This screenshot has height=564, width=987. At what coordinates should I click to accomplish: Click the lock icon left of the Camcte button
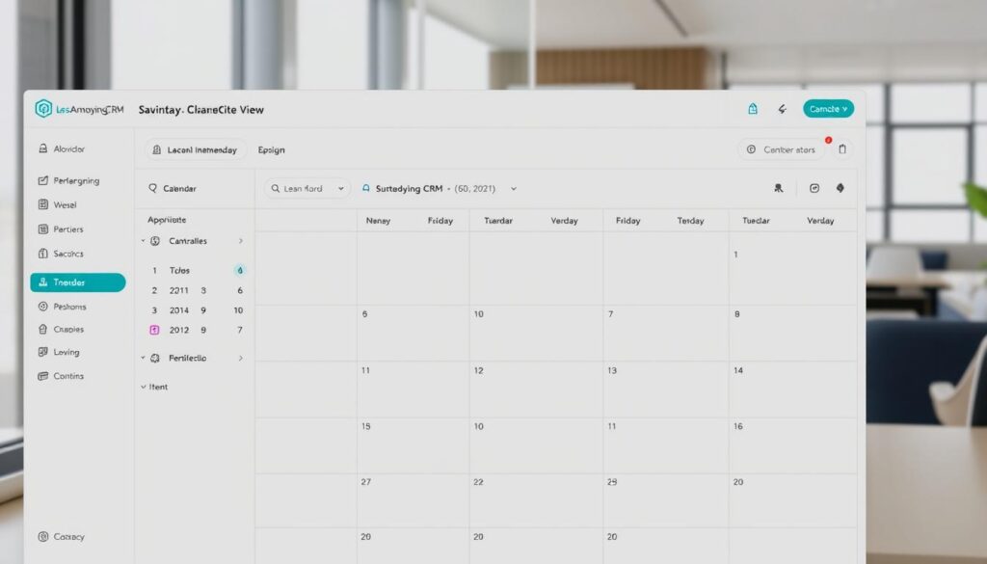click(x=753, y=109)
